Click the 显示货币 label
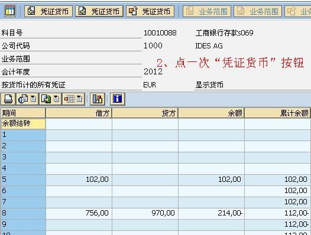 click(209, 85)
